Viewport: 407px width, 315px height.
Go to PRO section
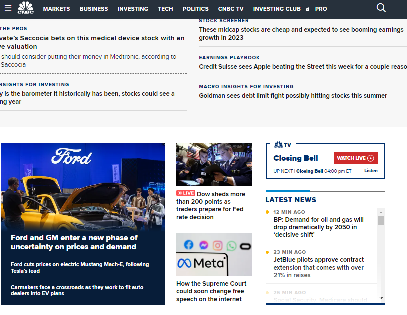click(321, 9)
